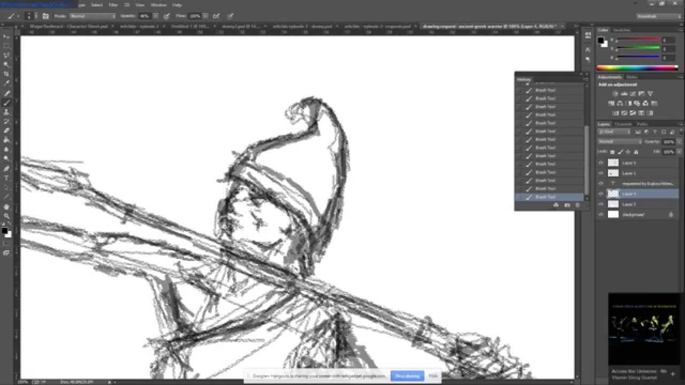This screenshot has height=385, width=685.
Task: Select the Lasso tool
Action: (x=7, y=53)
